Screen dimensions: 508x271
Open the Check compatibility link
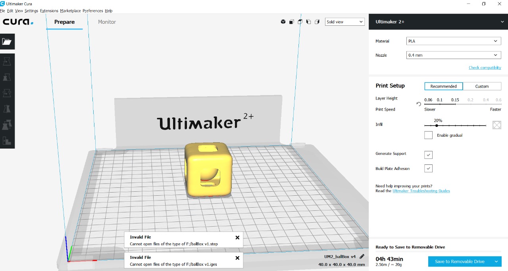pyautogui.click(x=485, y=68)
